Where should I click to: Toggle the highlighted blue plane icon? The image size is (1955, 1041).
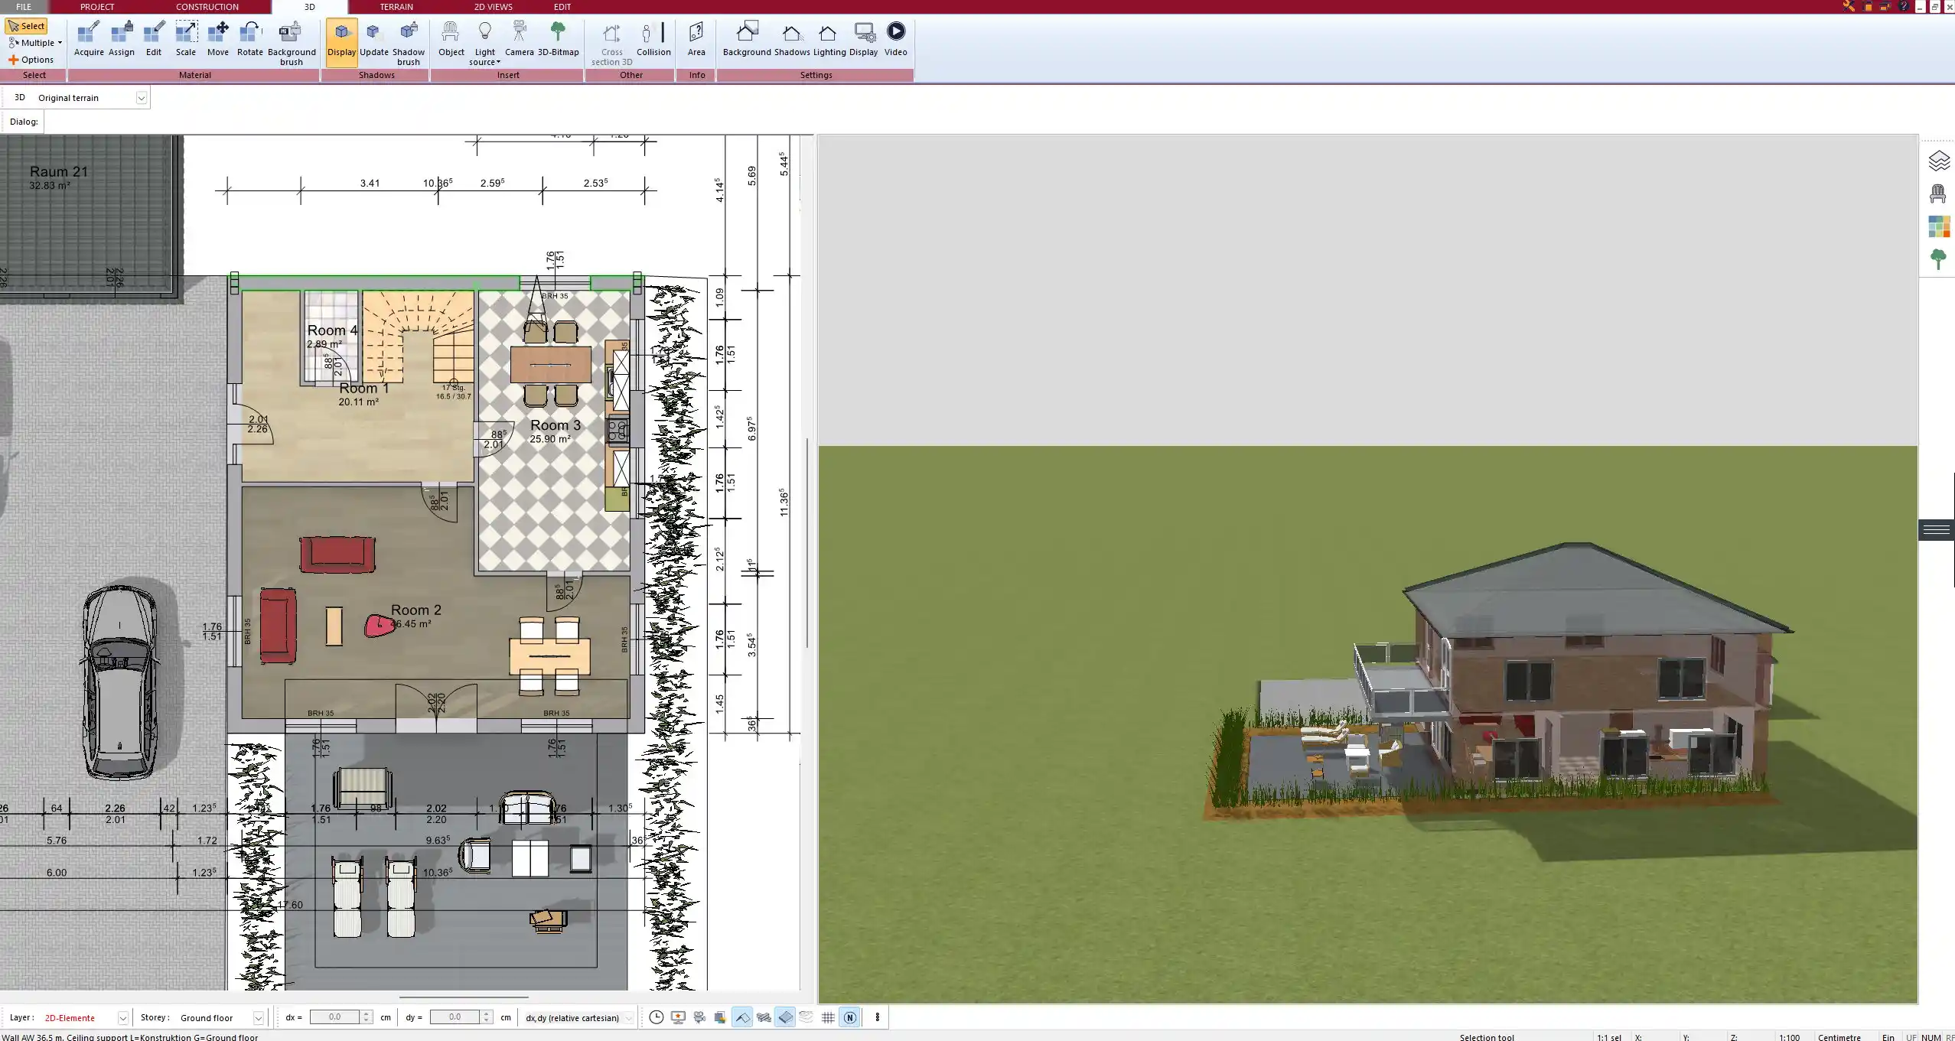tap(785, 1017)
